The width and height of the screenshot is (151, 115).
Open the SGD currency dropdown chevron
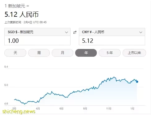[x=67, y=32]
